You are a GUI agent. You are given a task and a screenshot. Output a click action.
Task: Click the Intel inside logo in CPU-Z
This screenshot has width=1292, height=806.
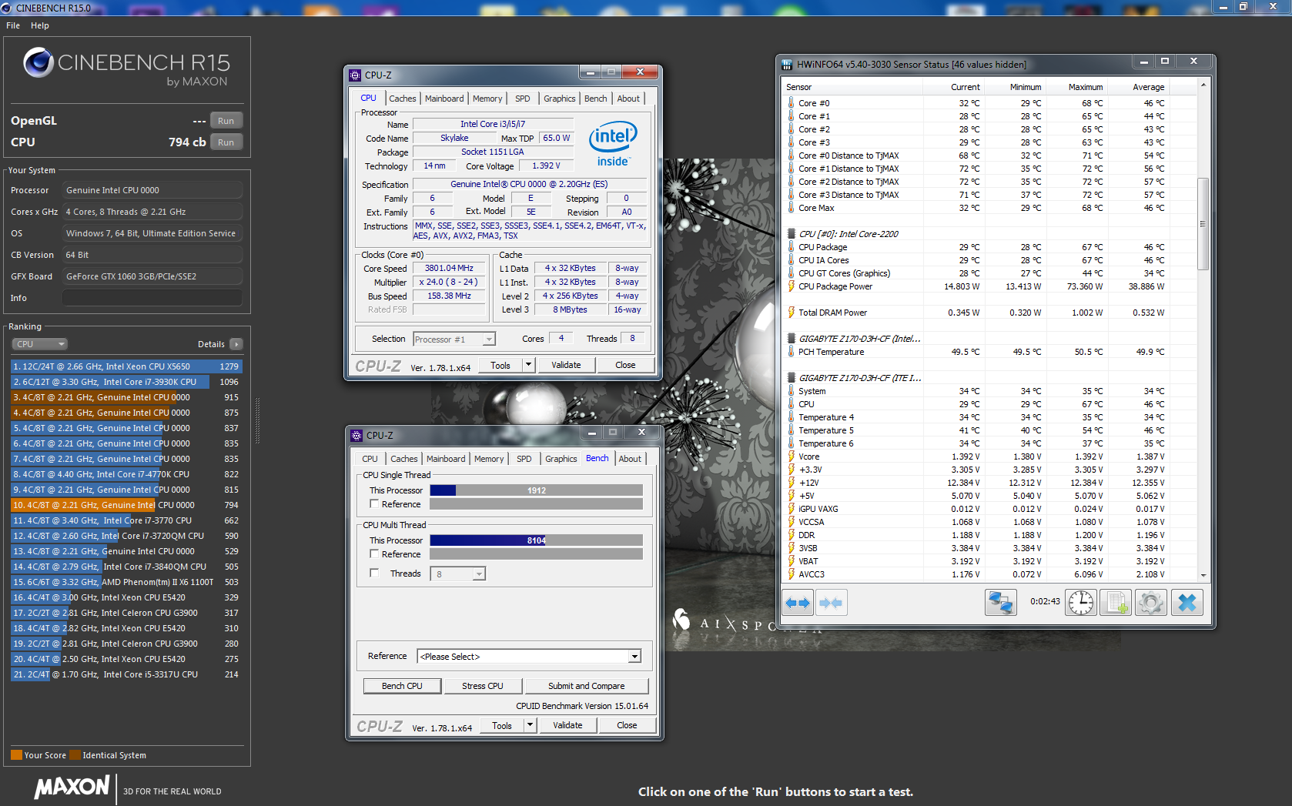(613, 143)
